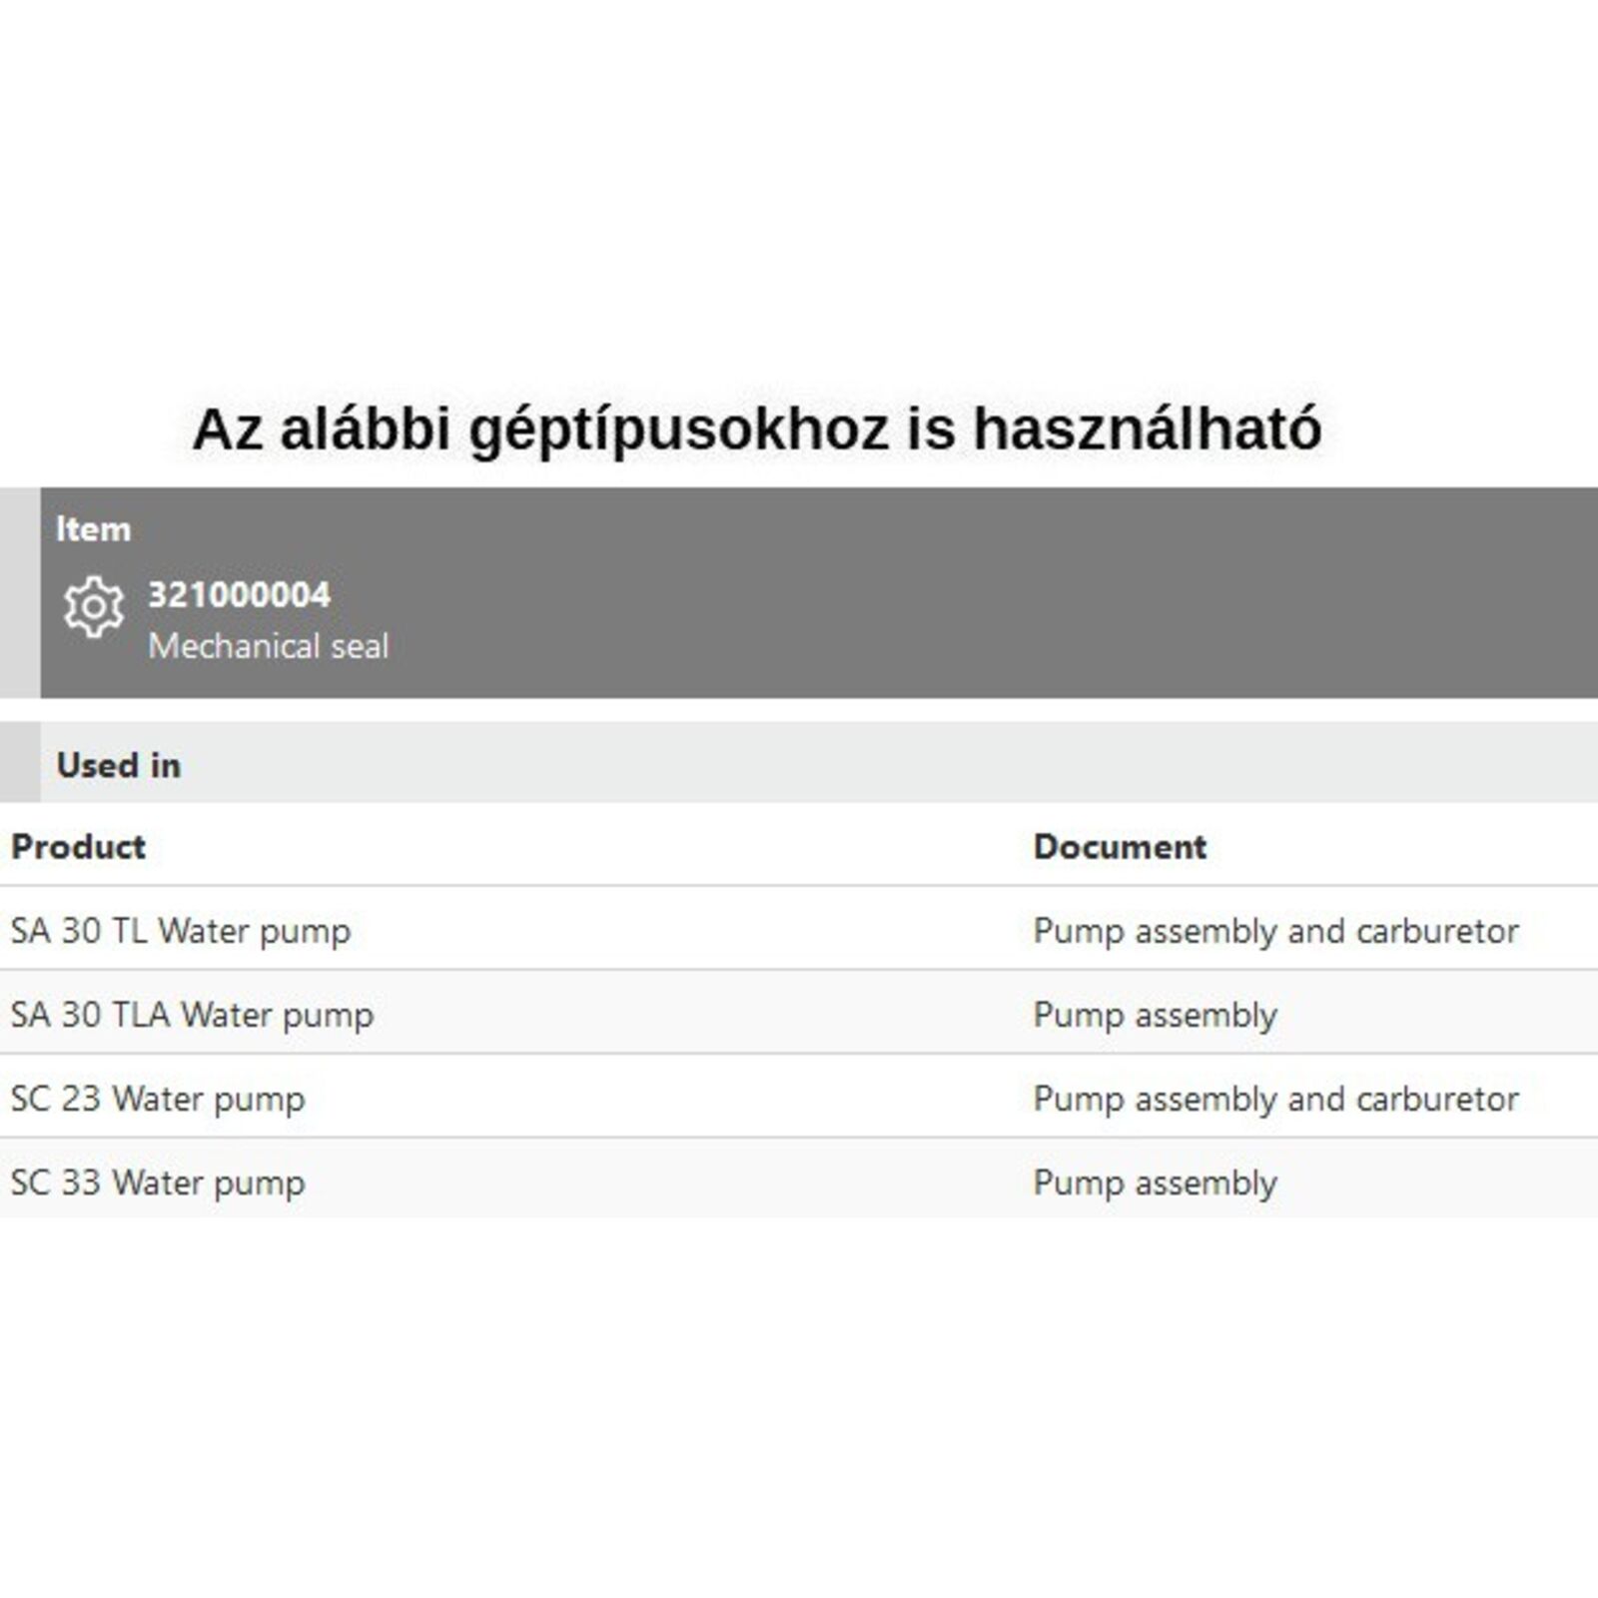
Task: Click the heading 'Az alábbi géptípusokhoz is használható'
Action: [757, 429]
